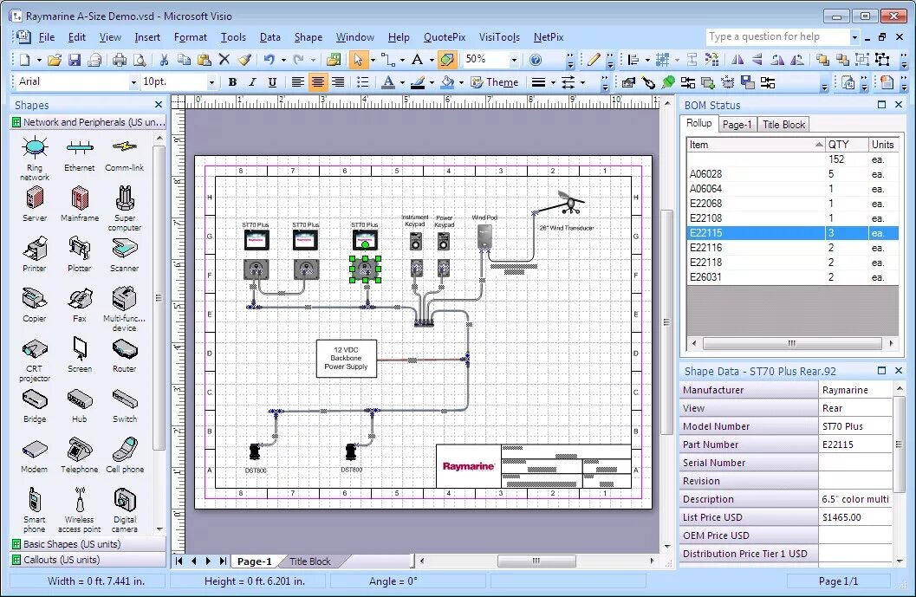Select the E22115 row in the BOM list
The image size is (916, 597).
pos(793,233)
